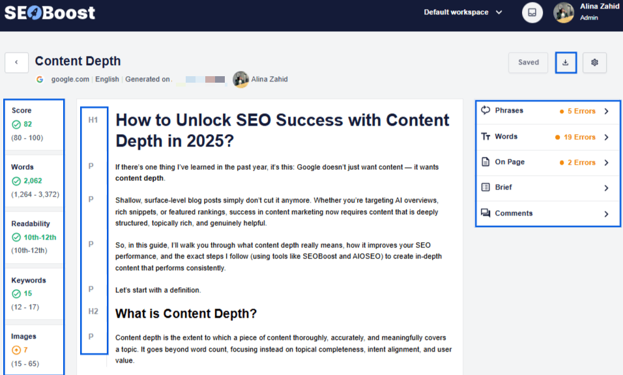The image size is (623, 375).
Task: Select the H1 tag marker
Action: [93, 120]
